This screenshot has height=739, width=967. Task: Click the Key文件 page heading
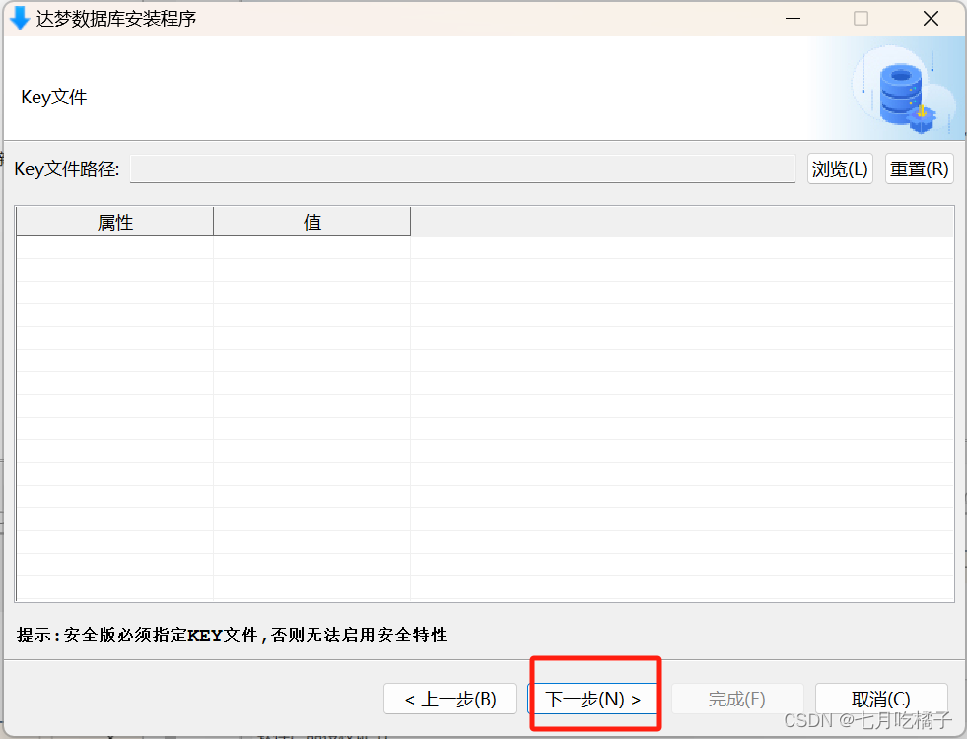tap(53, 98)
